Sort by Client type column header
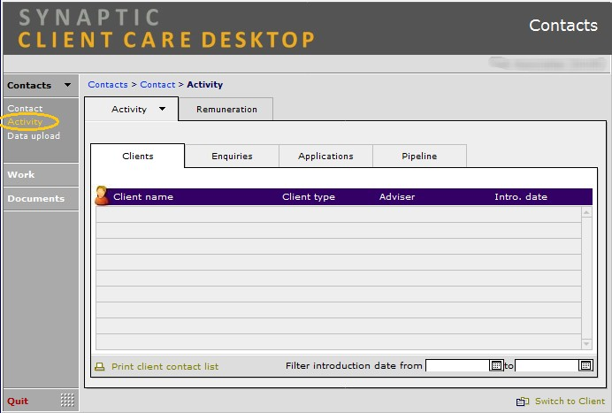The image size is (612, 413). [309, 196]
